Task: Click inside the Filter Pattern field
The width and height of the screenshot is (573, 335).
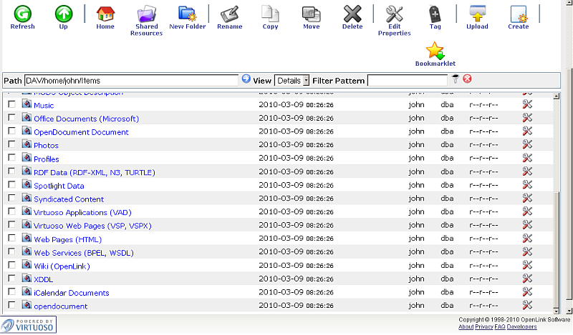Action: click(x=407, y=81)
